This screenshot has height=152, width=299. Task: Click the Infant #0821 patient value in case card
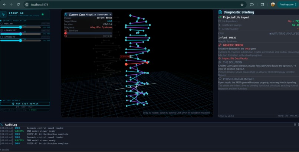[x=105, y=18]
